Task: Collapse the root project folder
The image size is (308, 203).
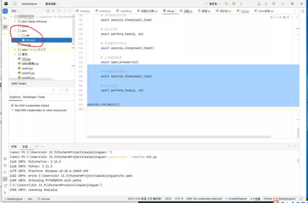Action: [11, 16]
